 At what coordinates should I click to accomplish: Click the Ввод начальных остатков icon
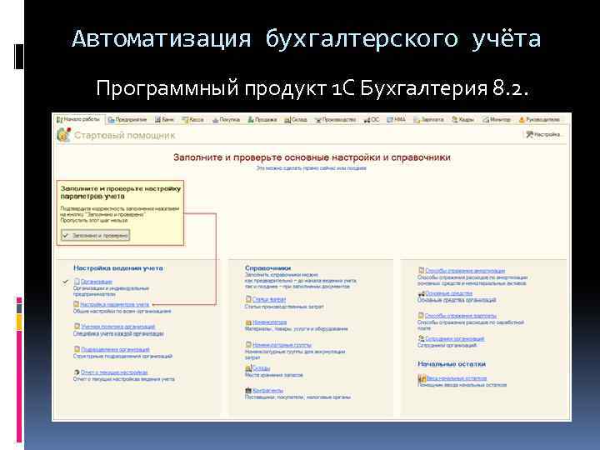(422, 378)
